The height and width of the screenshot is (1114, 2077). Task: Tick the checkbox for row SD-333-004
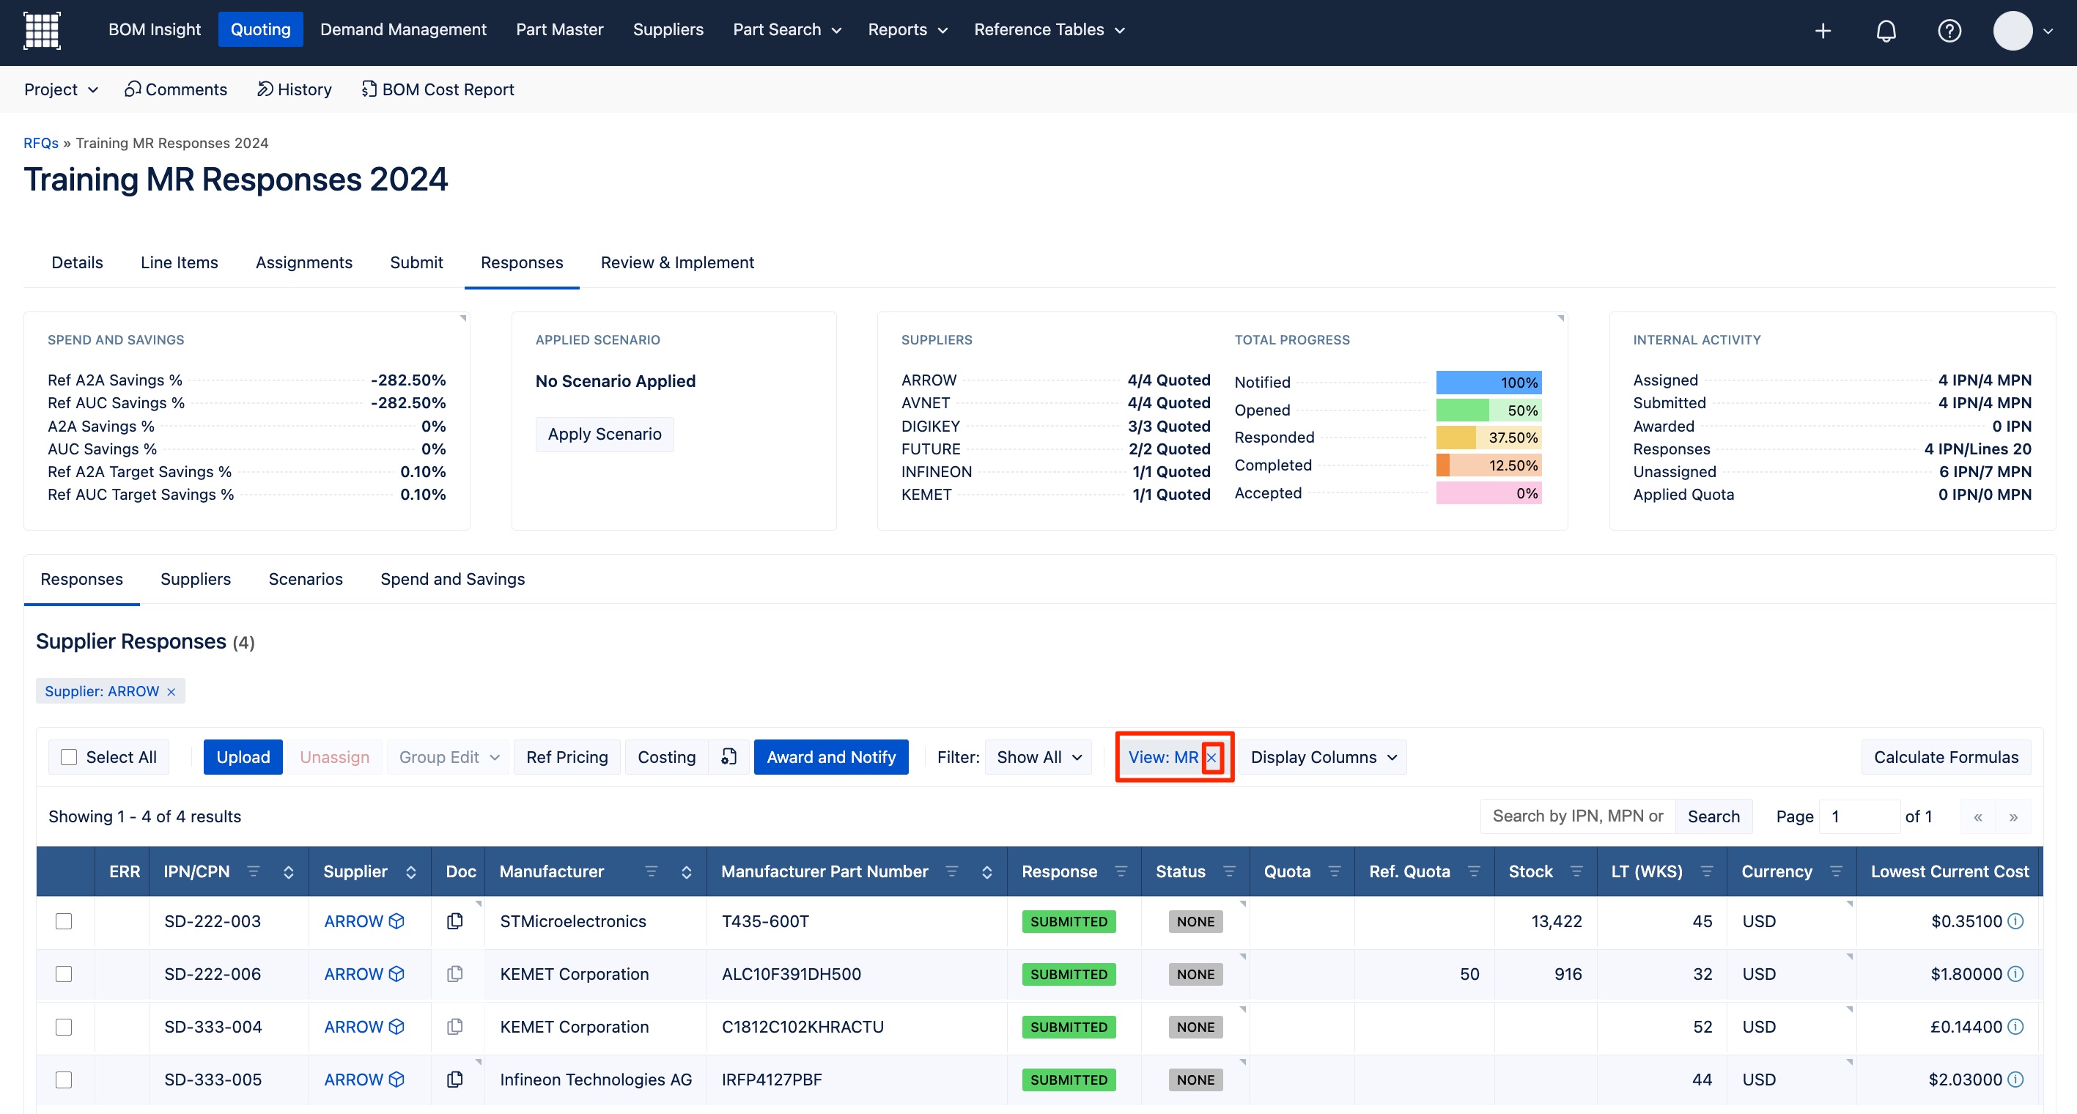click(64, 1026)
